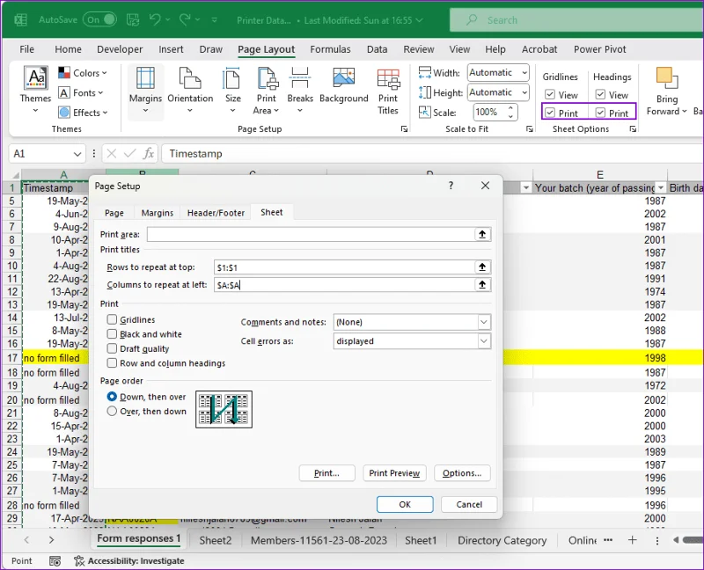The height and width of the screenshot is (570, 704).
Task: Open help for Page Setup dialog
Action: (451, 186)
